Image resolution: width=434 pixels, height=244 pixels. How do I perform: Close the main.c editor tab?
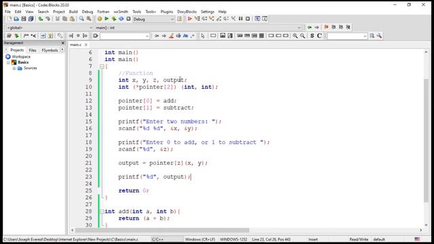point(86,45)
